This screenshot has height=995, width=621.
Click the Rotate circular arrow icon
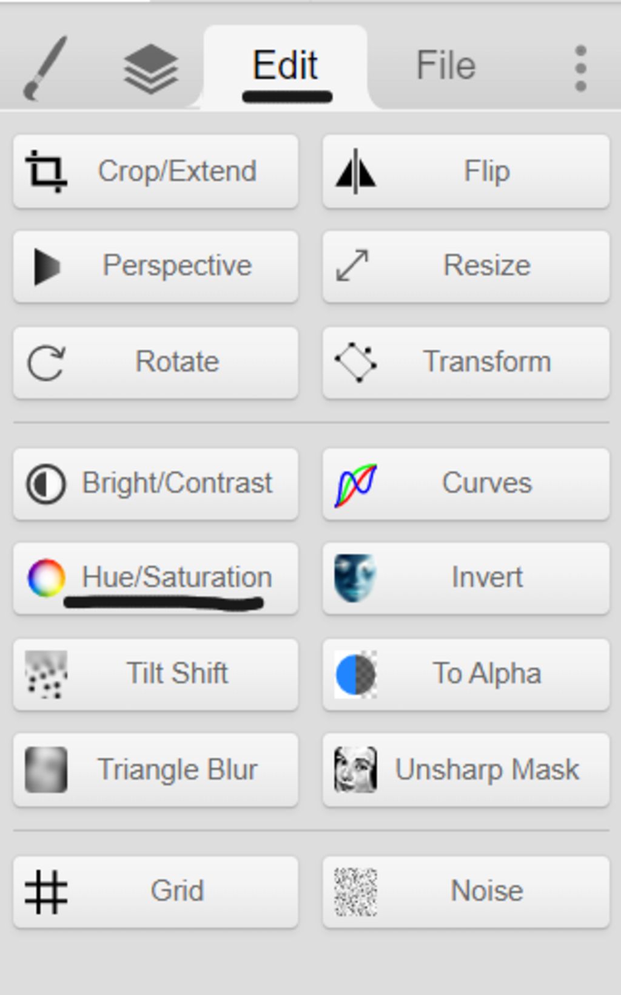point(46,362)
